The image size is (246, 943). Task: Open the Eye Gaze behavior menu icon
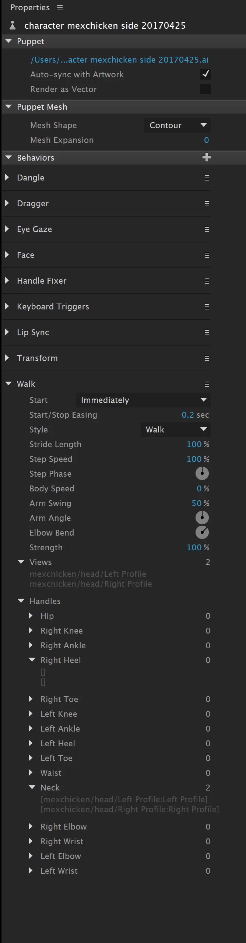coord(207,229)
